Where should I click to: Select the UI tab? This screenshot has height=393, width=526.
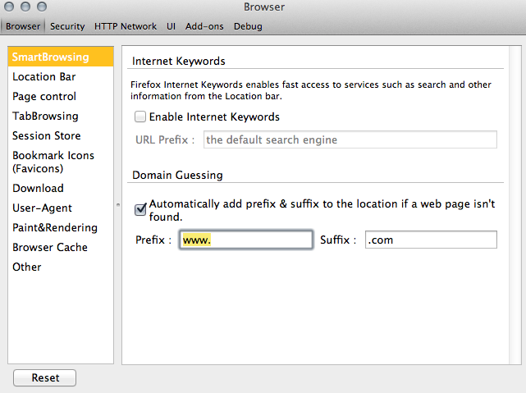point(172,26)
